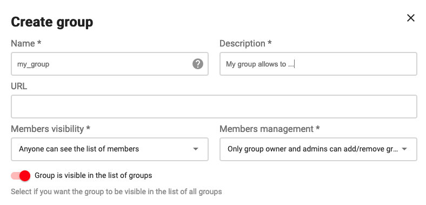This screenshot has height=205, width=426.
Task: Click the helper text below the toggle
Action: [116, 191]
